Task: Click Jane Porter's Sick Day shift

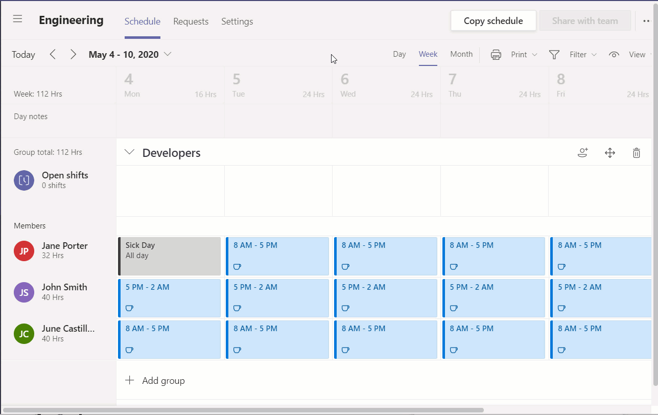Action: [169, 256]
